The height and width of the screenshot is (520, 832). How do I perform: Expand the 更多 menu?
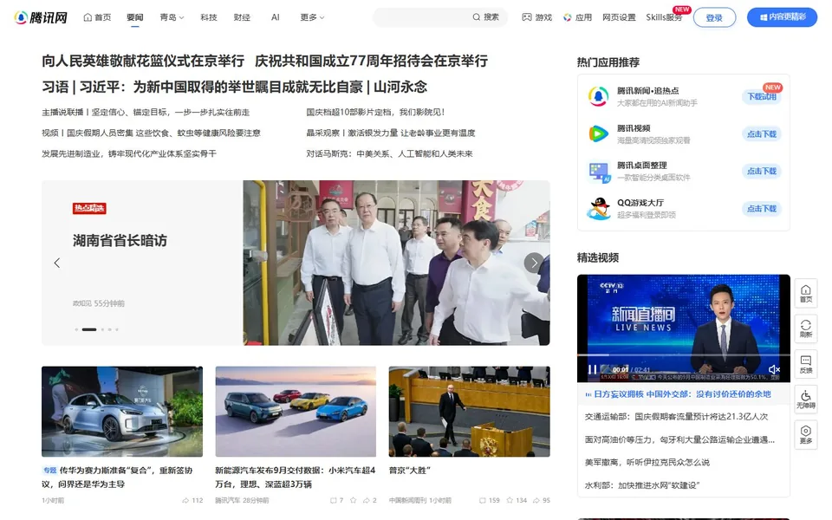coord(312,17)
